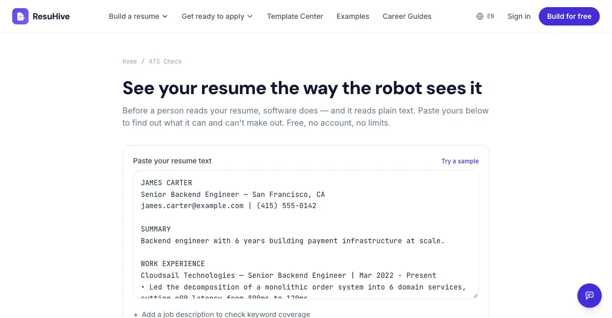Click the Build for free button

pos(569,16)
